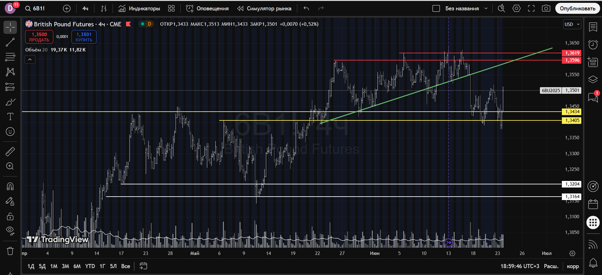
Task: Select the YTD date range
Action: [90, 266]
